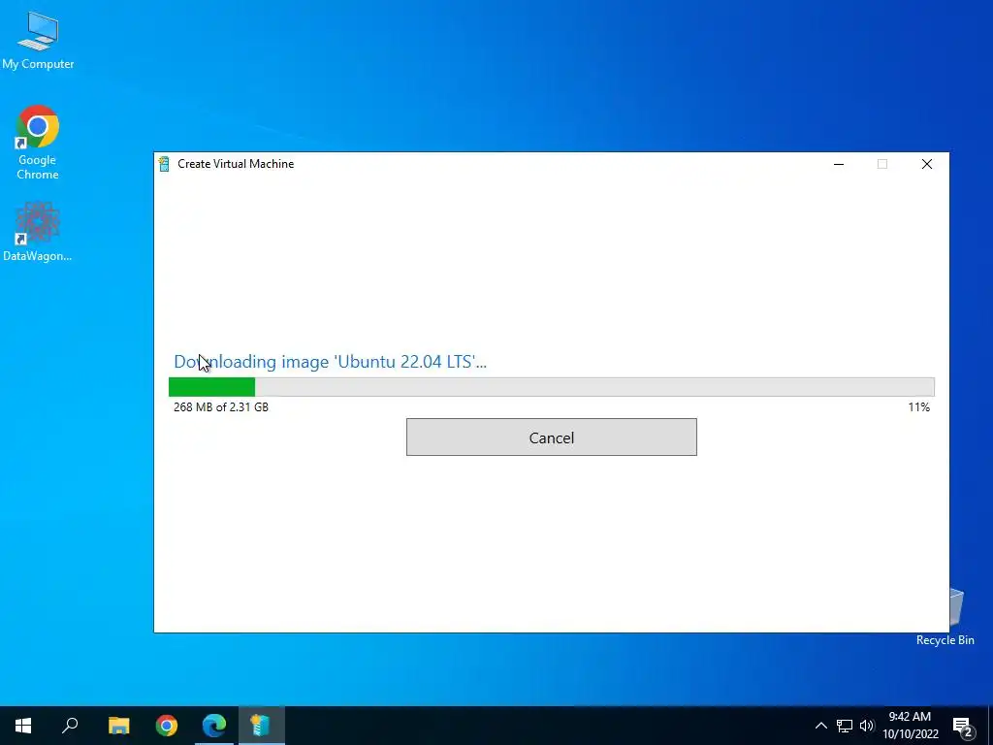Image resolution: width=993 pixels, height=745 pixels.
Task: Click the "Downloading image 'Ubuntu 22.04 LTS'" heading
Action: 330,362
